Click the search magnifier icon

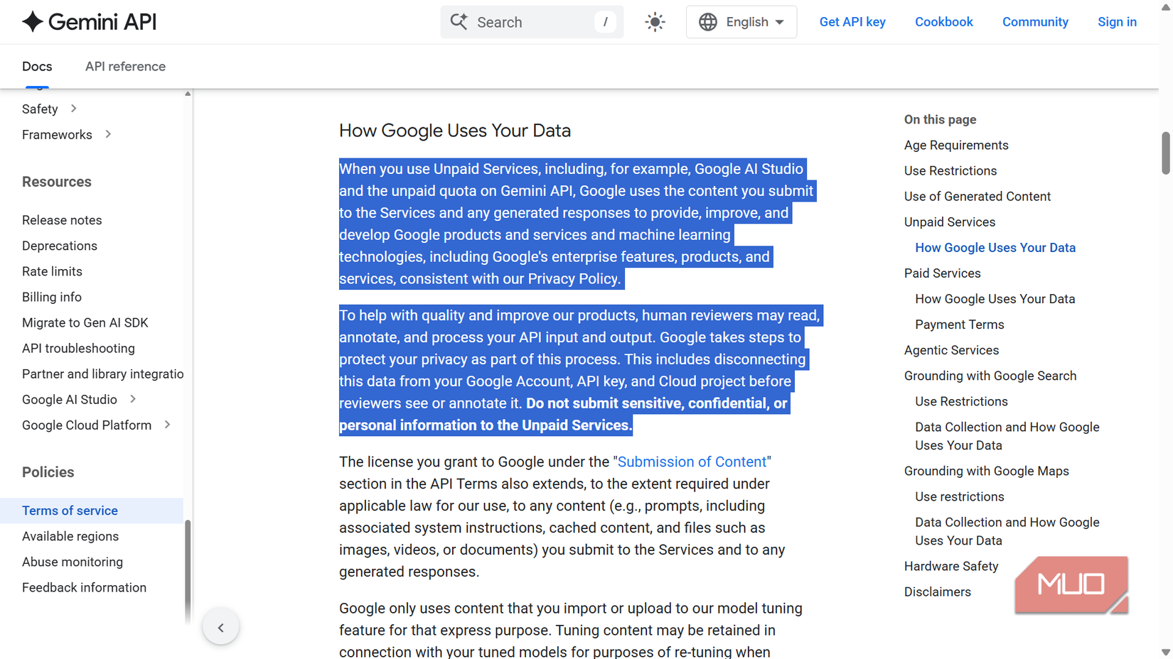(459, 22)
